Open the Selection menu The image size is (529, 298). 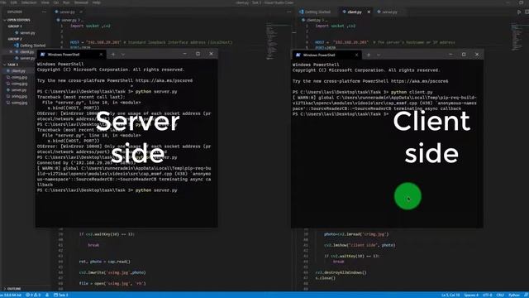(29, 2)
